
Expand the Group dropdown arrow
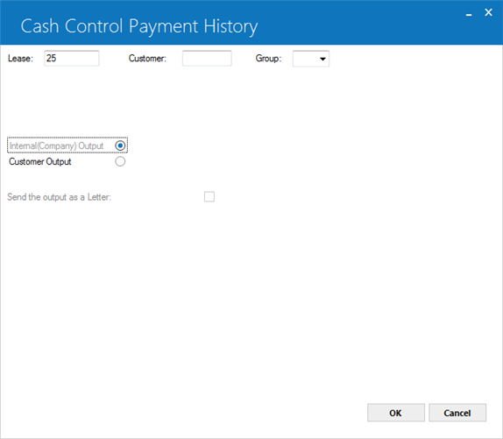322,59
